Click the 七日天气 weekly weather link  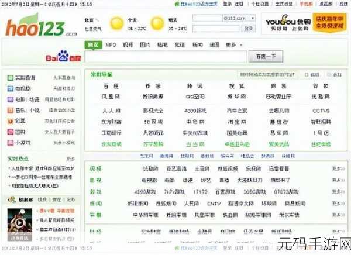pyautogui.click(x=93, y=29)
